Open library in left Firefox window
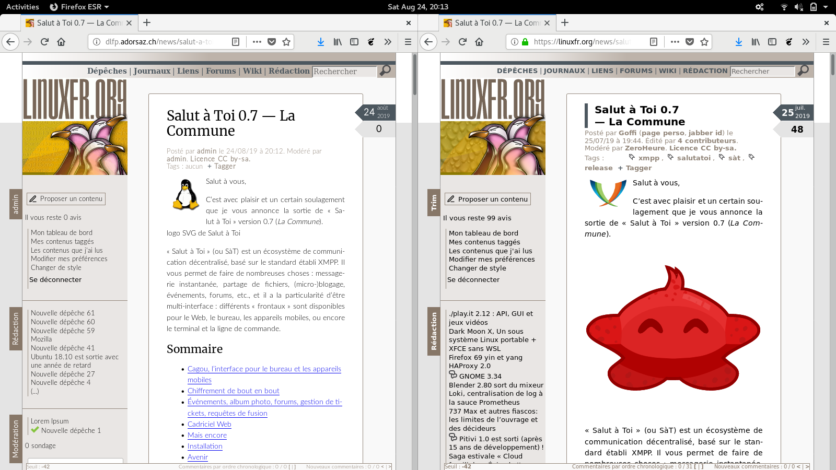Screen dimensions: 836x470 pyautogui.click(x=338, y=42)
